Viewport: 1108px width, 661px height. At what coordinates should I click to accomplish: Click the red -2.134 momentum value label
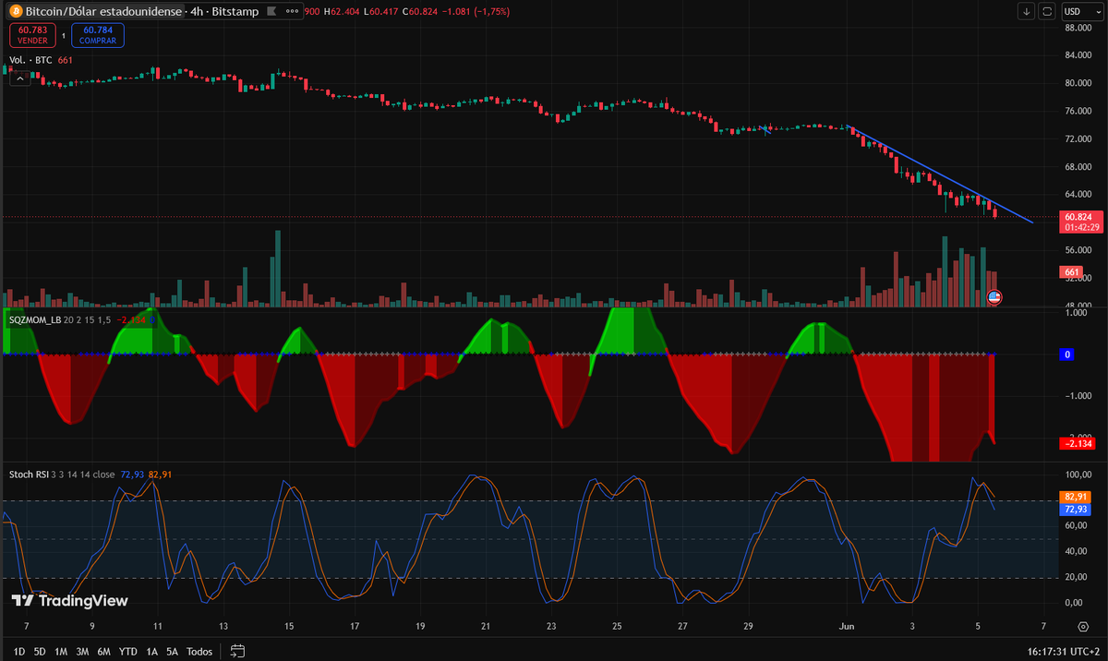[1078, 444]
